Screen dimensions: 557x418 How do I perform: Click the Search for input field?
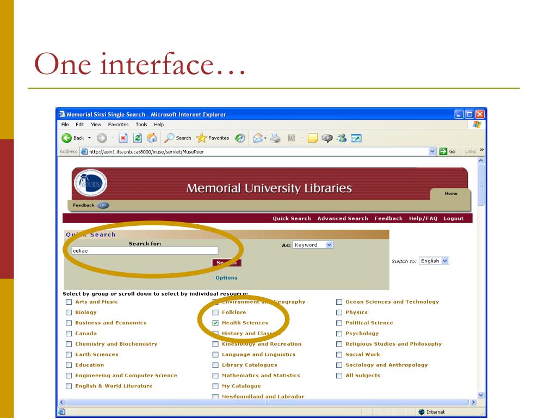coord(145,250)
